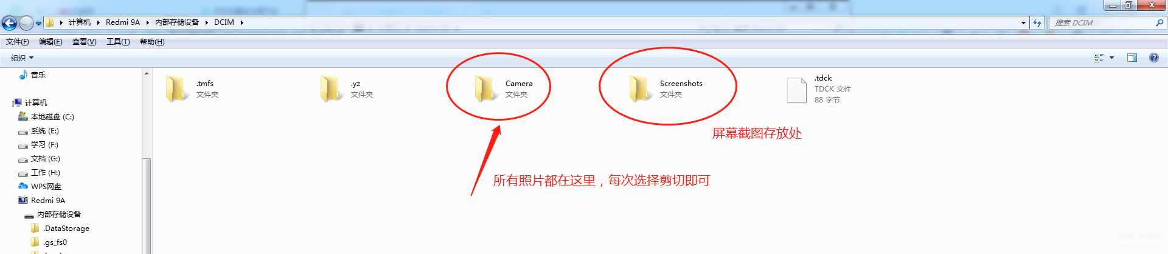This screenshot has width=1168, height=254.
Task: Open the 组织 dropdown menu
Action: coord(22,58)
